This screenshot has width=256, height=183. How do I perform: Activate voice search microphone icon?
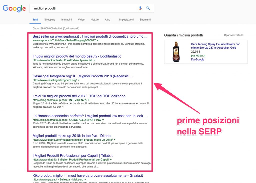point(140,8)
